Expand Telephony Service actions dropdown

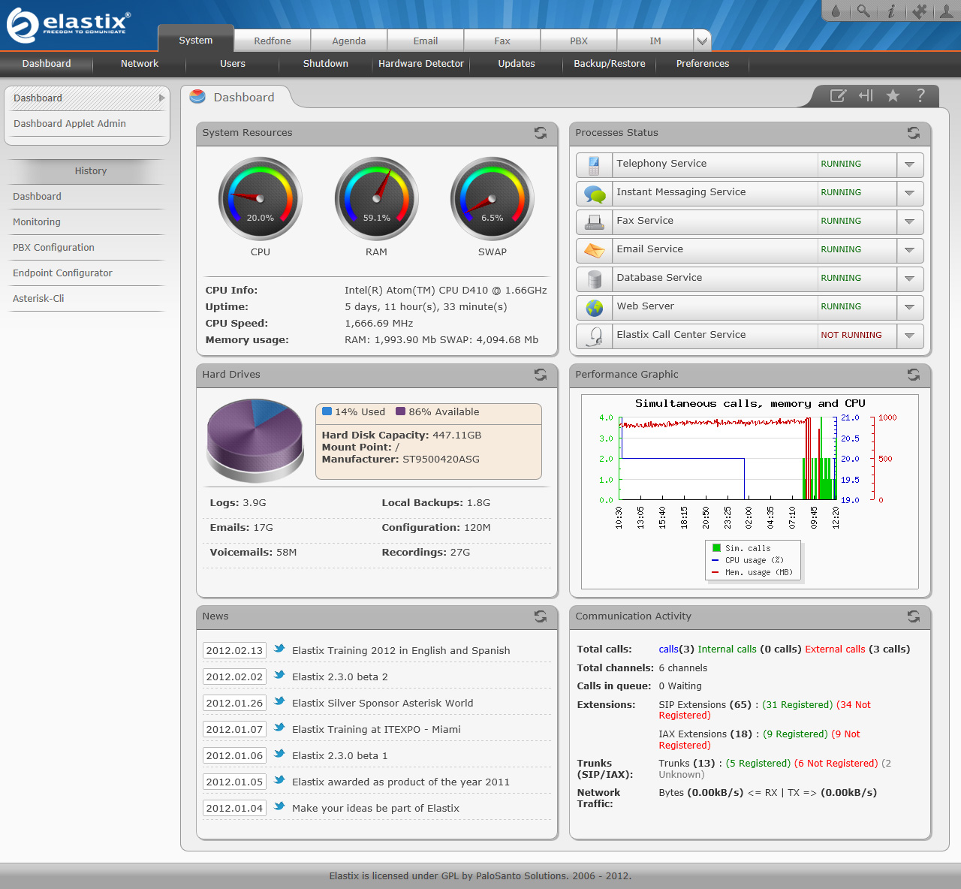click(x=909, y=164)
